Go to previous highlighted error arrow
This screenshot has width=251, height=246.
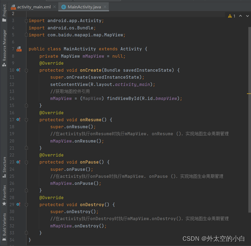pos(241,16)
